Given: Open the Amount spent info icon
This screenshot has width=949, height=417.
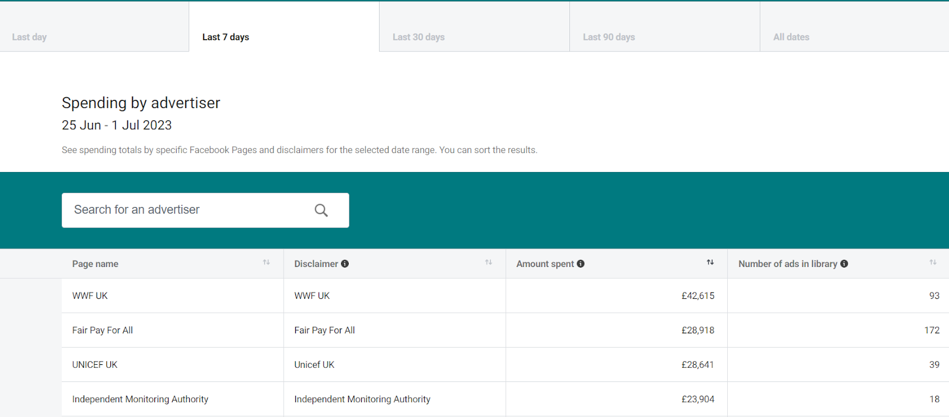Looking at the screenshot, I should click(581, 264).
